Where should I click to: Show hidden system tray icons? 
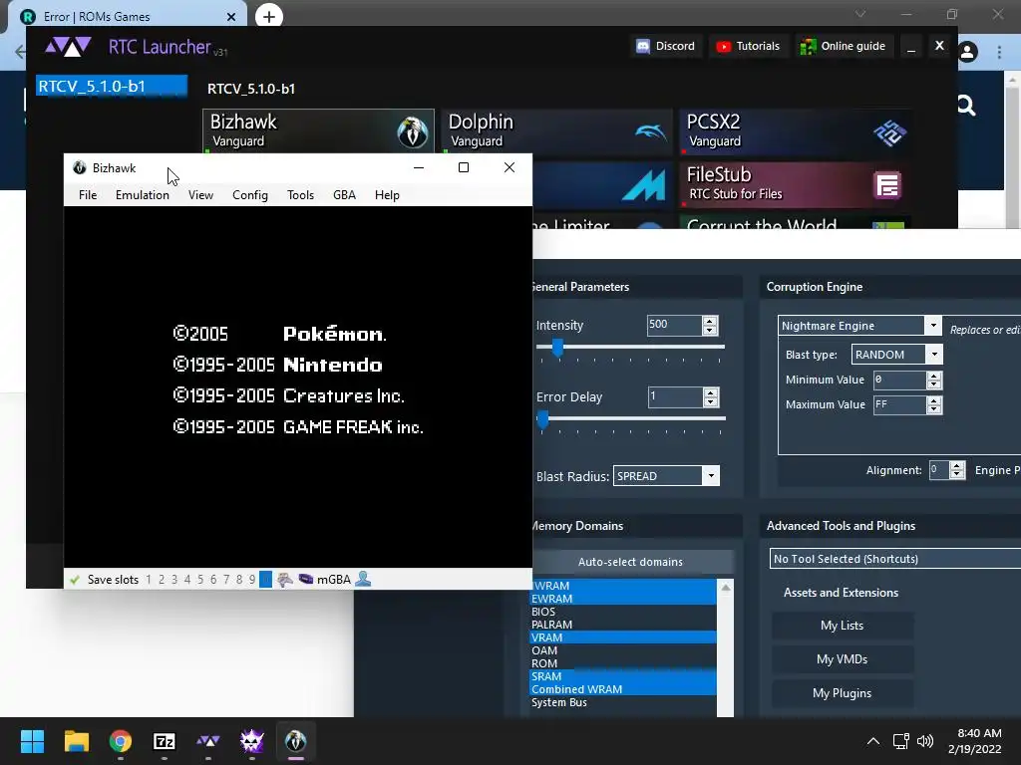point(873,741)
